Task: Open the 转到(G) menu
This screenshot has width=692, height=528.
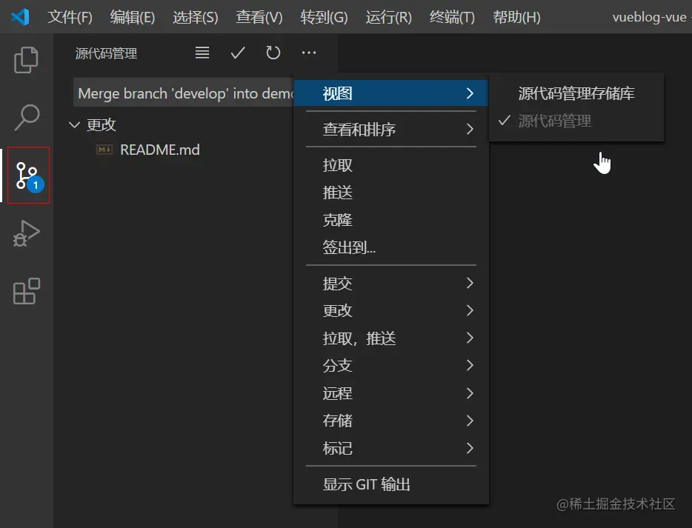Action: (x=324, y=17)
